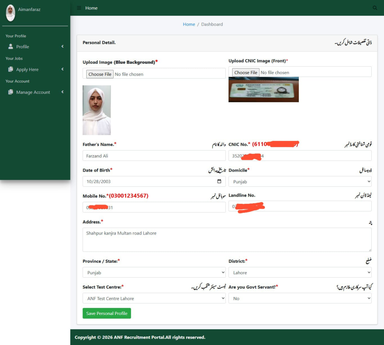Click the hamburger menu icon
The height and width of the screenshot is (345, 384).
coord(79,8)
